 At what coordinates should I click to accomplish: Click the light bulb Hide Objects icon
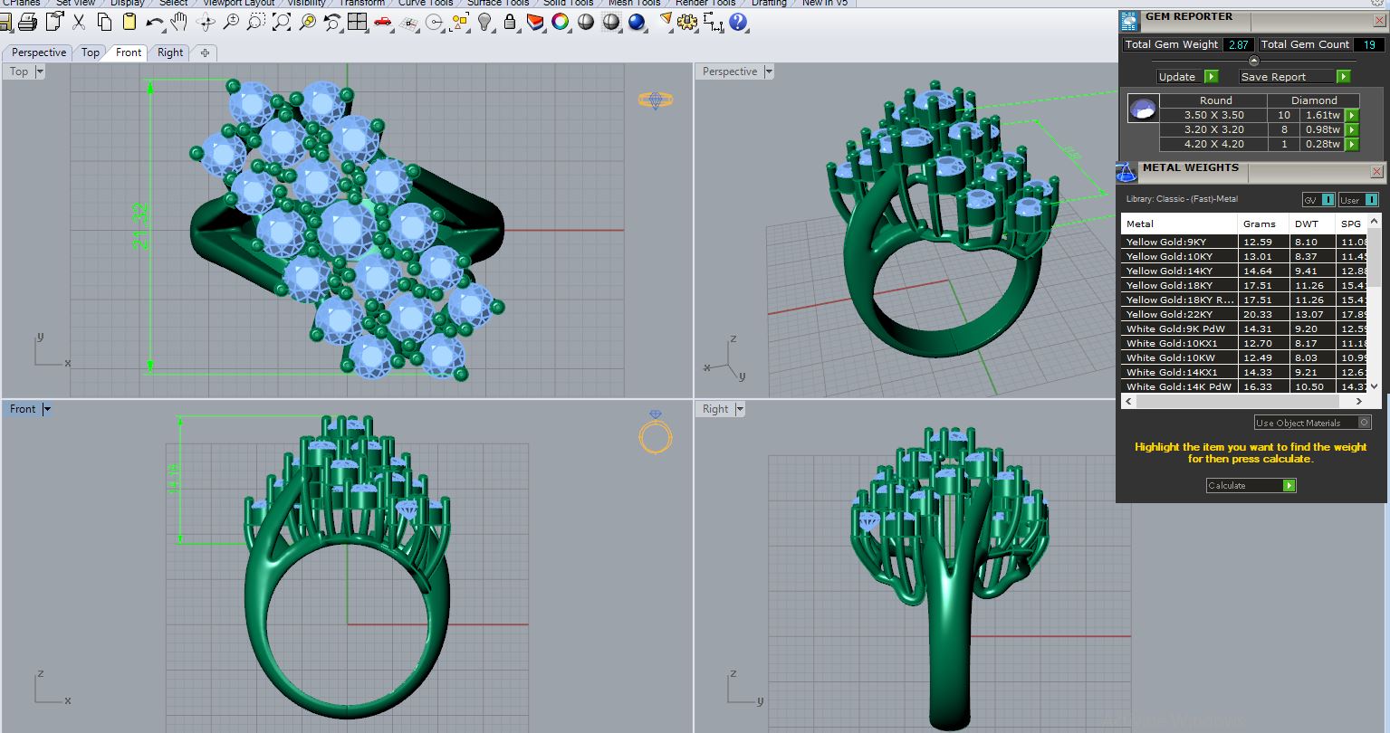(x=484, y=22)
